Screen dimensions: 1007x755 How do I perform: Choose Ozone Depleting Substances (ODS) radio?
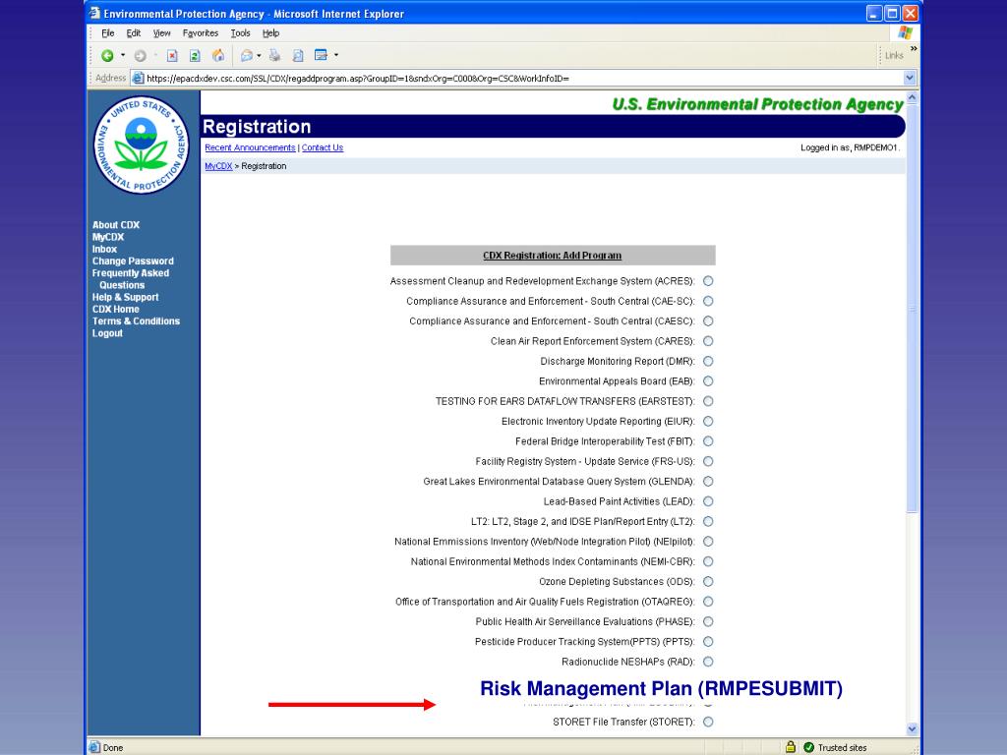click(x=708, y=582)
